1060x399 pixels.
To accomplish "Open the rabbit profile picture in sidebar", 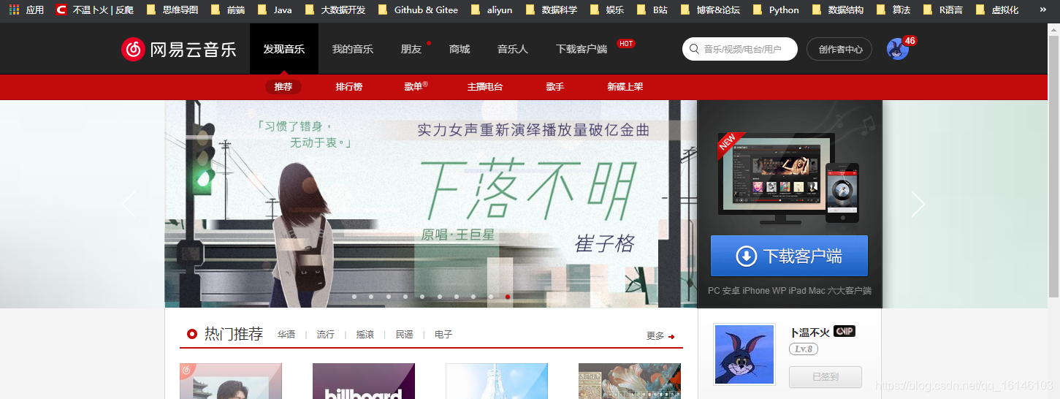I will coord(744,354).
